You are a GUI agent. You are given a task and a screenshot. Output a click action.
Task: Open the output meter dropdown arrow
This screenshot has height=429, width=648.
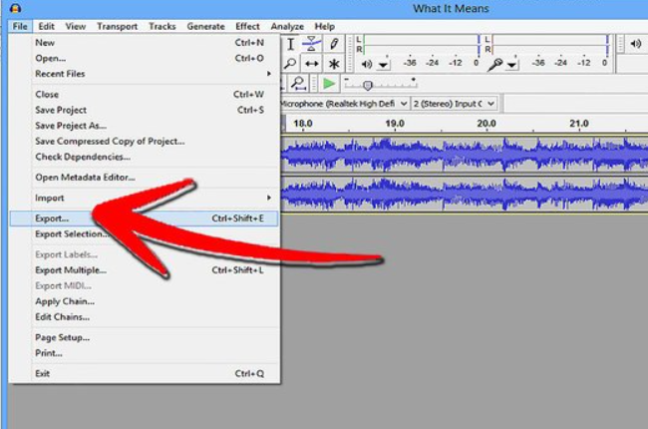[x=384, y=65]
